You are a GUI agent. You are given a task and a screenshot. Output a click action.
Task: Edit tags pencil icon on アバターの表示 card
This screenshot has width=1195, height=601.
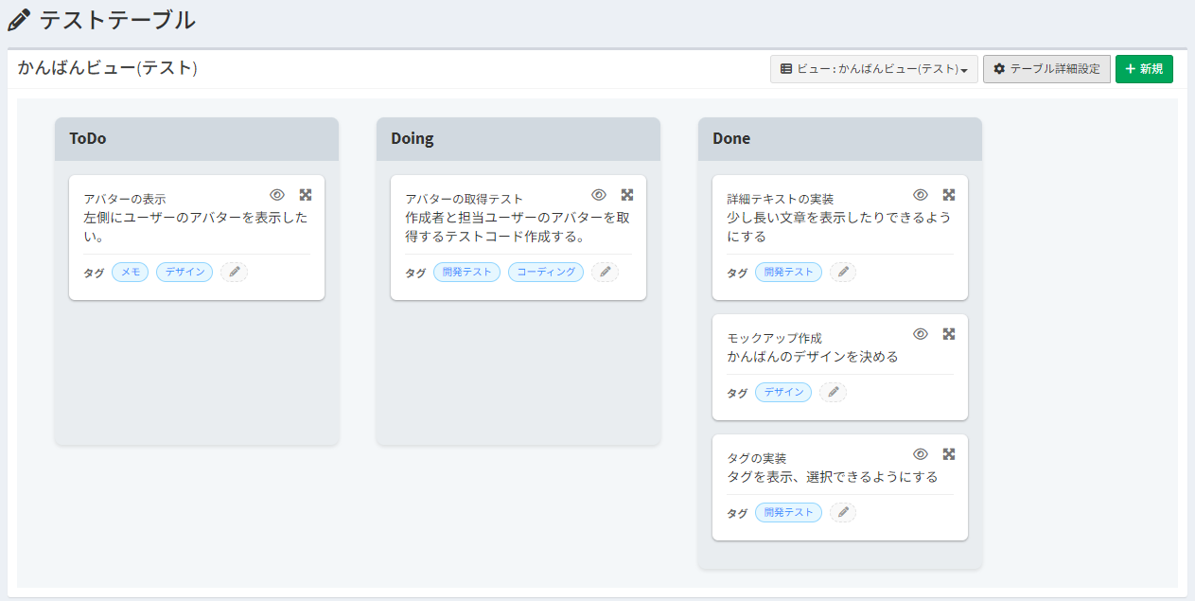pyautogui.click(x=235, y=273)
